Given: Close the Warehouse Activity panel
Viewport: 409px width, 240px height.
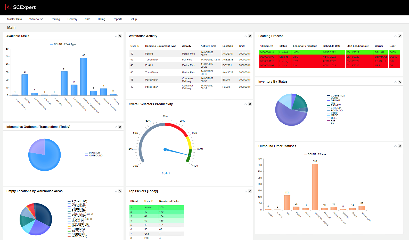Looking at the screenshot, I should pos(250,36).
